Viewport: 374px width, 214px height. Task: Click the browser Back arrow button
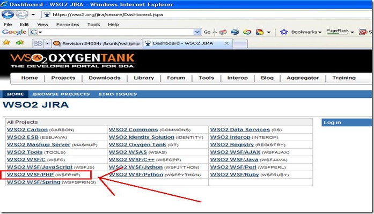pyautogui.click(x=8, y=14)
